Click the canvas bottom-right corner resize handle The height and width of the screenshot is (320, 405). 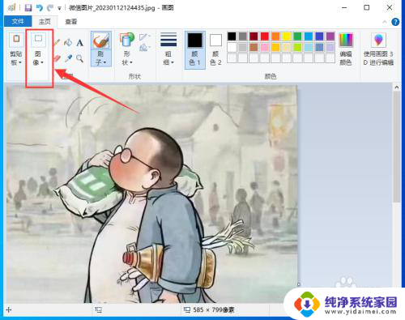click(299, 284)
